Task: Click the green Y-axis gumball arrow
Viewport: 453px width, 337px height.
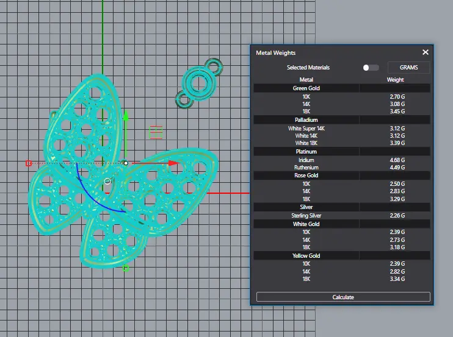Action: 126,116
